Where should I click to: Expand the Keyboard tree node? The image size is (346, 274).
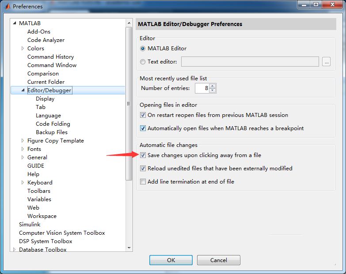click(x=23, y=182)
